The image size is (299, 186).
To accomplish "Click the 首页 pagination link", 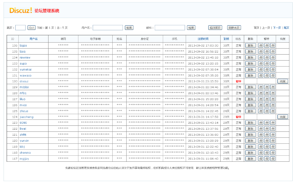I will click(256, 28).
